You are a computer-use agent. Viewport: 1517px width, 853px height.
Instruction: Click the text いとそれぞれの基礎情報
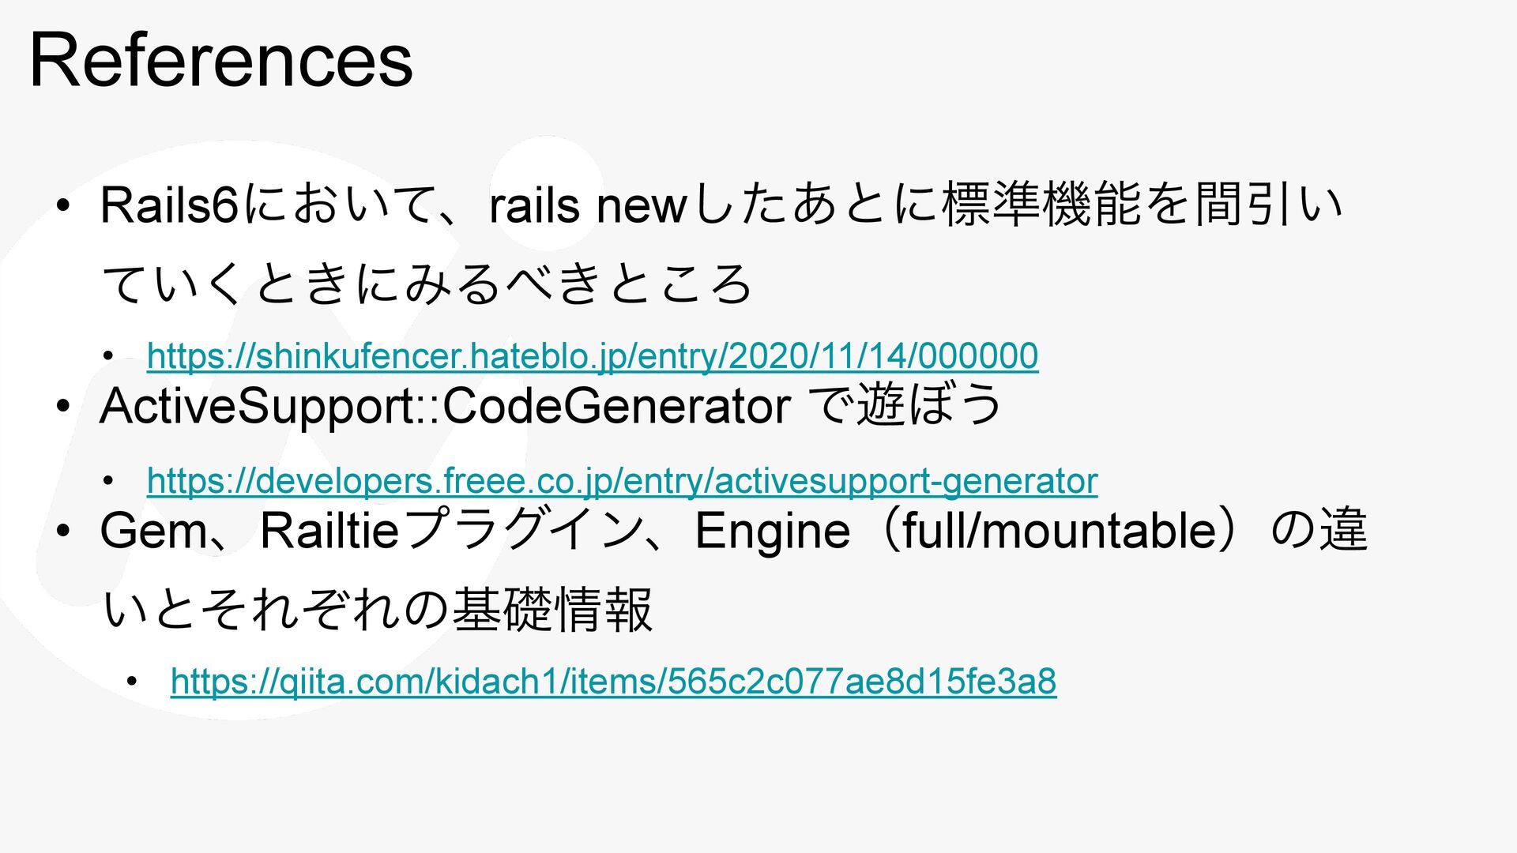(378, 610)
